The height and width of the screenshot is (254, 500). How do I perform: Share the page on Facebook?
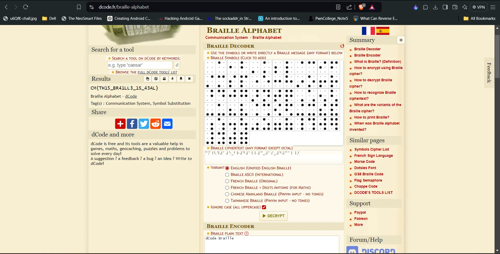tap(132, 124)
